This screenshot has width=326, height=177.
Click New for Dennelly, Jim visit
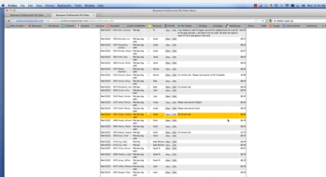tap(168, 39)
